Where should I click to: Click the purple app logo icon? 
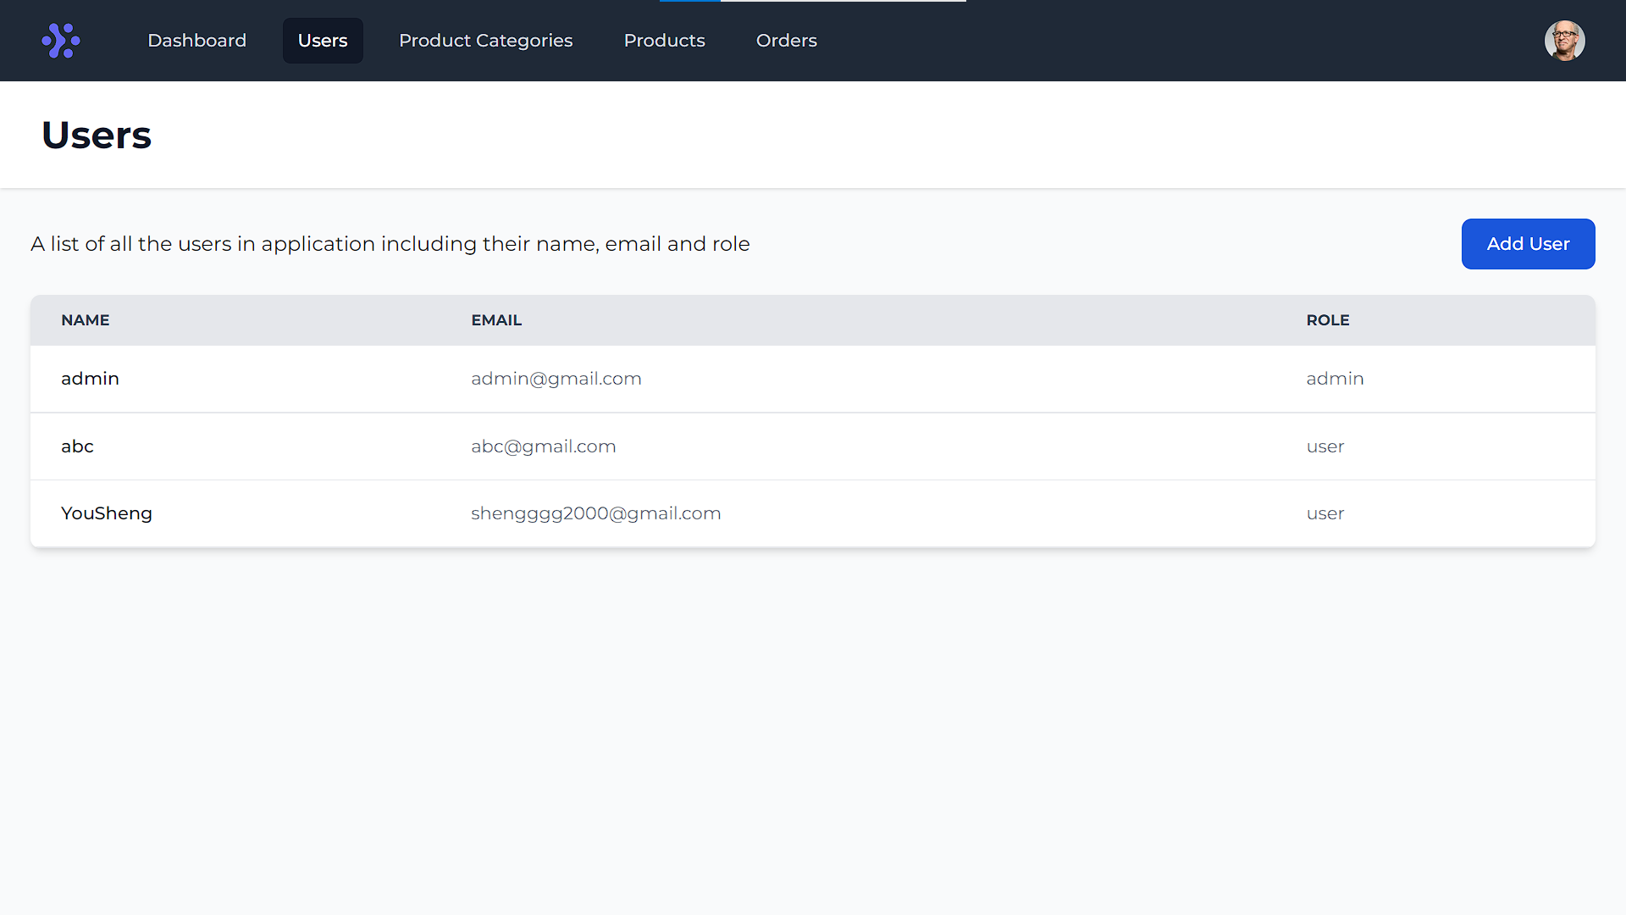coord(60,41)
